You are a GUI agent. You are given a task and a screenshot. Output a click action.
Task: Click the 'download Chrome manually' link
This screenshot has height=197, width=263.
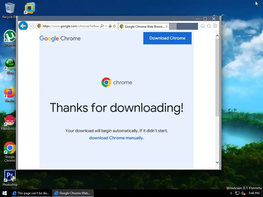[117, 138]
